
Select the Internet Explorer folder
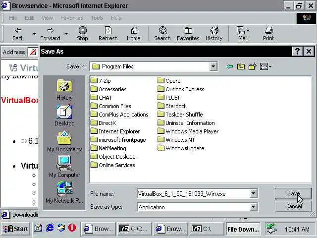[115, 131]
